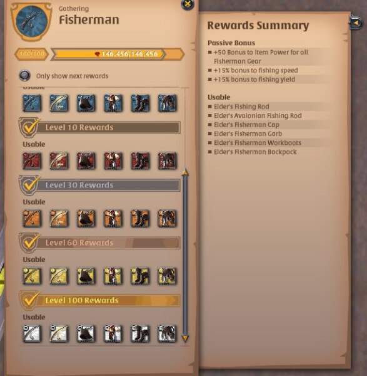Click Elder's Fisherman Backpack entry

pyautogui.click(x=255, y=152)
